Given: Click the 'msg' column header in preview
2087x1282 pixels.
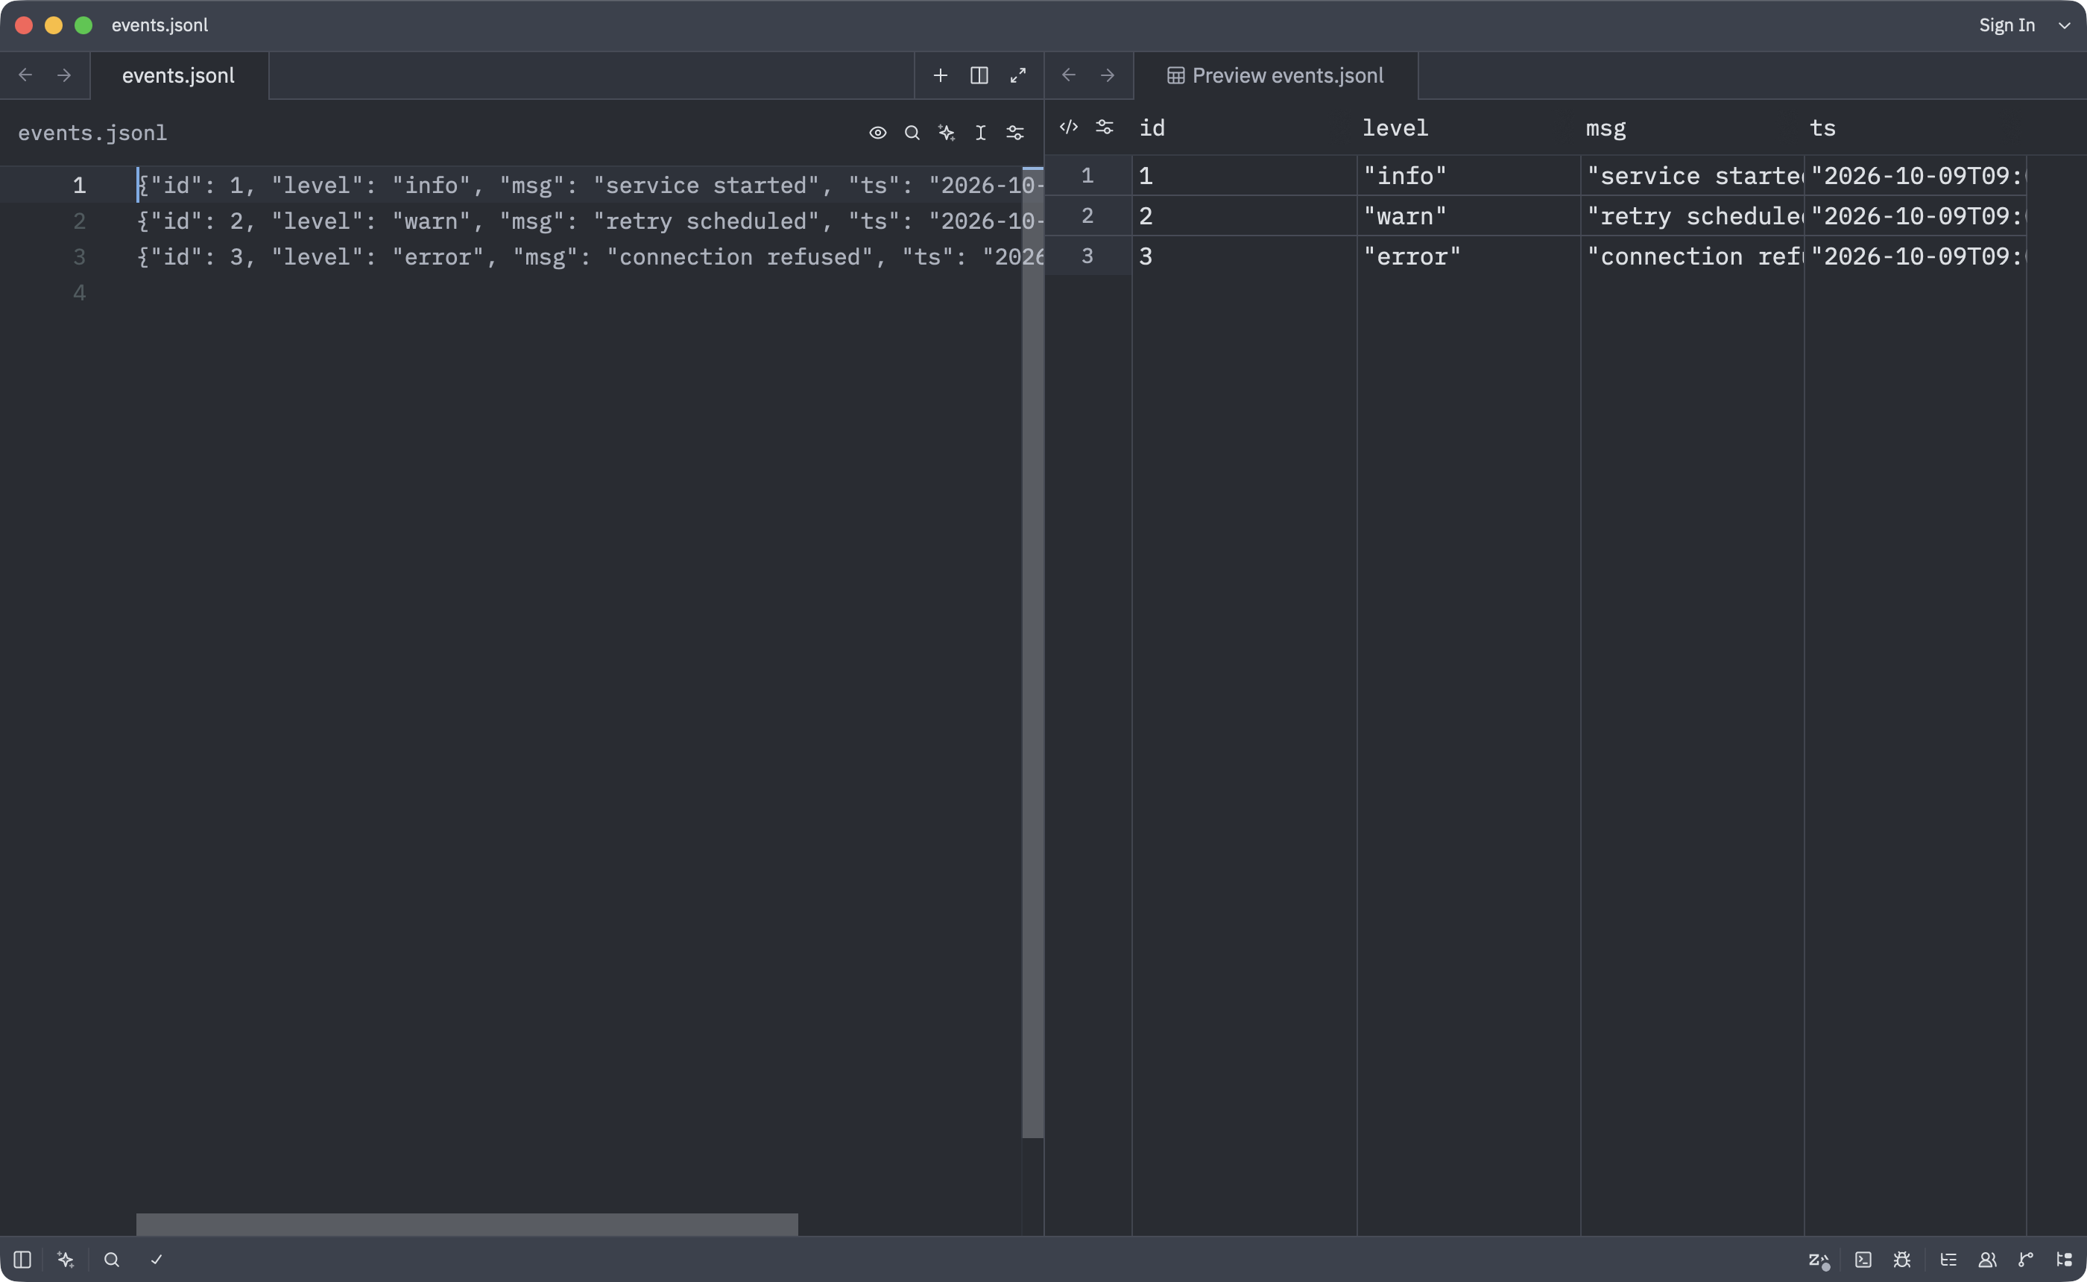Looking at the screenshot, I should click(x=1605, y=128).
